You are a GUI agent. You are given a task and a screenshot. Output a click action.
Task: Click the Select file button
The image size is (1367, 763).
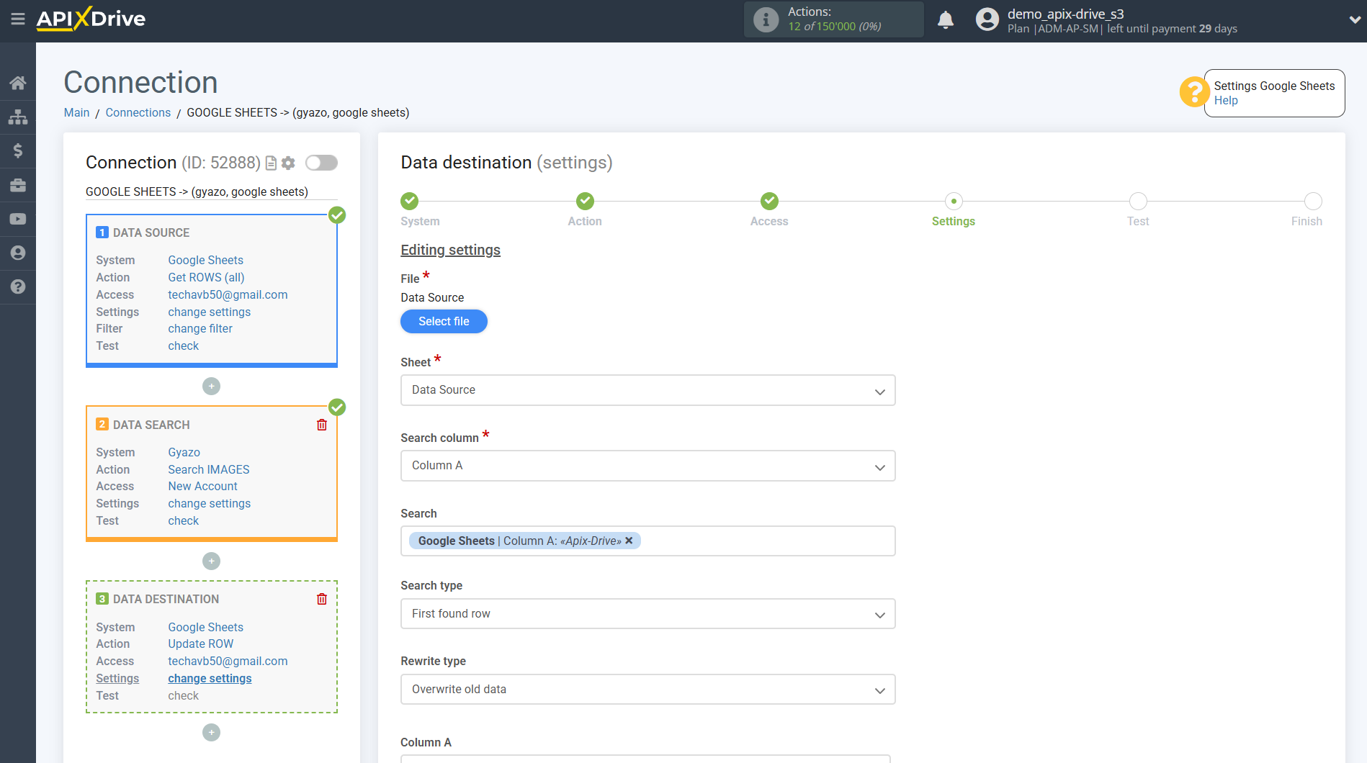444,322
